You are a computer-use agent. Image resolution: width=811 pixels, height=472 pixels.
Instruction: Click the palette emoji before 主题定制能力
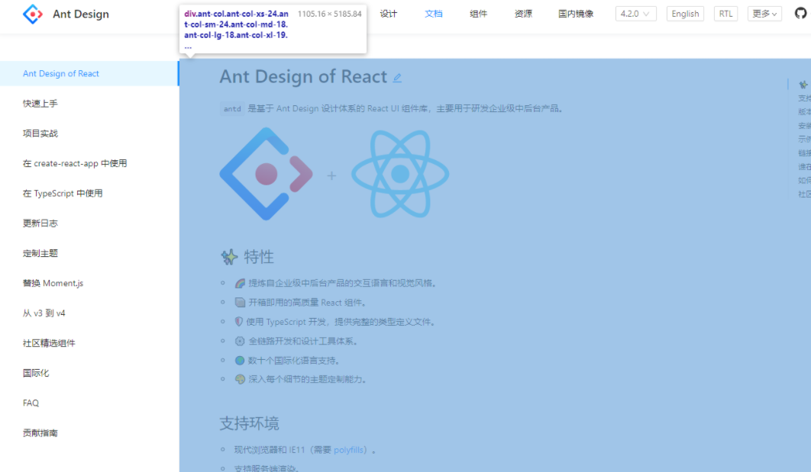240,379
